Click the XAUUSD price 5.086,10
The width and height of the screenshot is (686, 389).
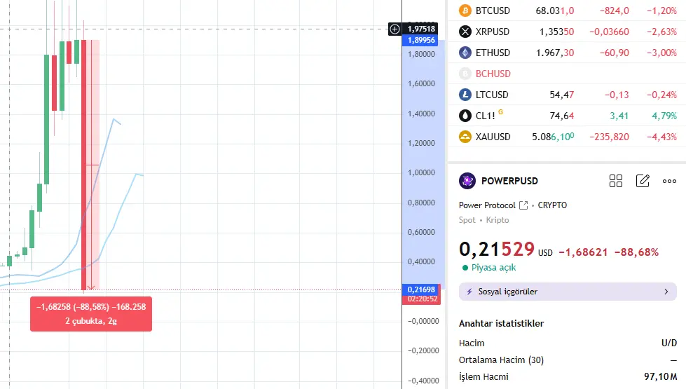tap(553, 137)
